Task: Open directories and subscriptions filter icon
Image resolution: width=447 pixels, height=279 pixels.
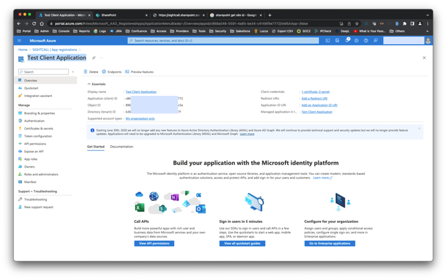Action: [x=337, y=41]
